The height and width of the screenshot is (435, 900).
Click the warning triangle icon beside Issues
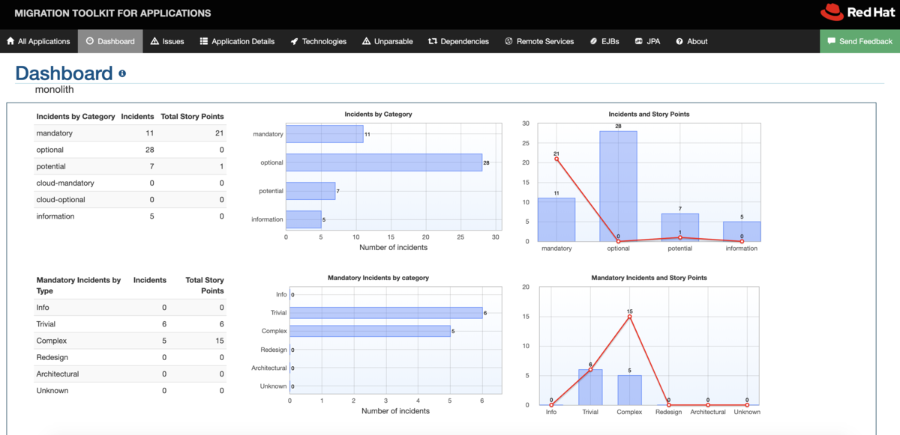[154, 41]
